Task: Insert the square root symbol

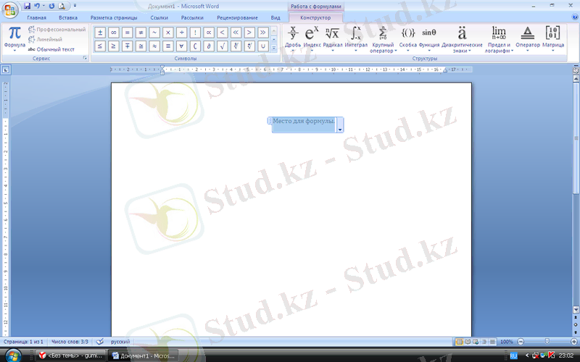Action: coord(223,46)
